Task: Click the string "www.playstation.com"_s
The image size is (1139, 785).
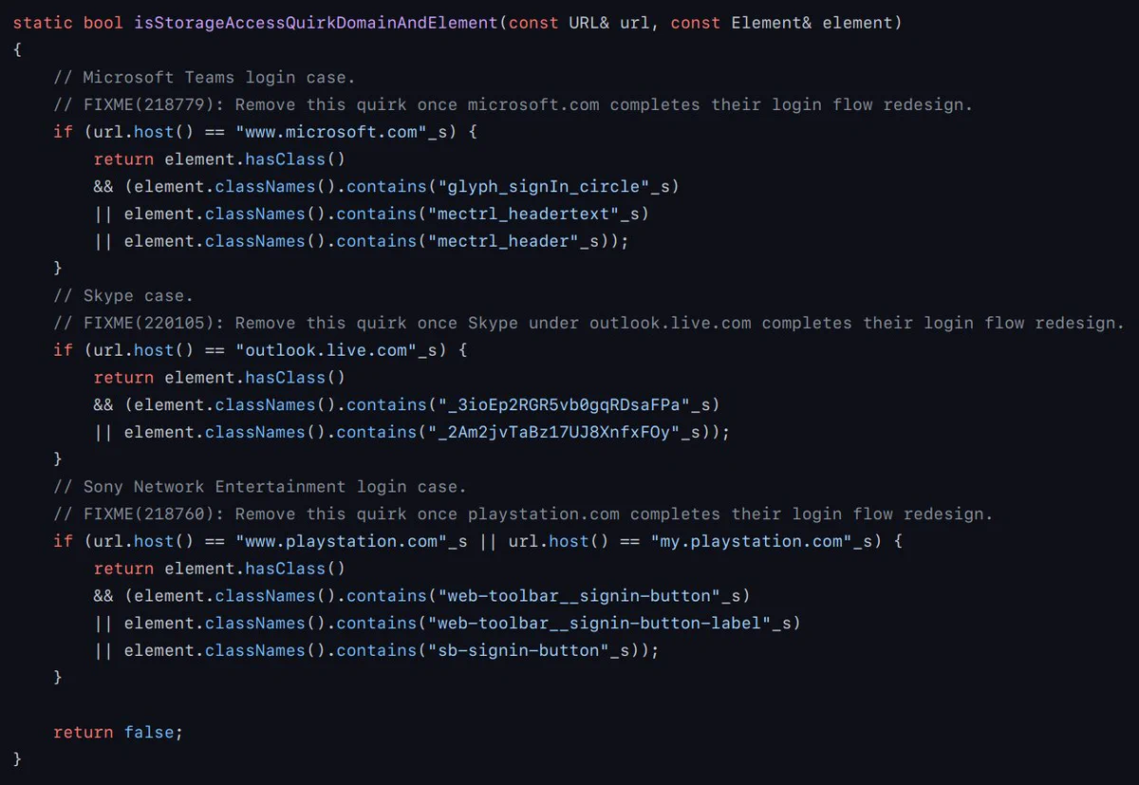Action: click(351, 541)
